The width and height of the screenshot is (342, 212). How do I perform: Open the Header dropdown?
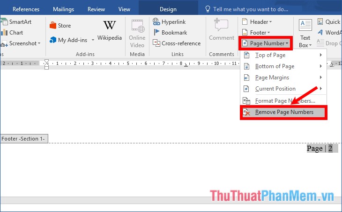tap(257, 22)
